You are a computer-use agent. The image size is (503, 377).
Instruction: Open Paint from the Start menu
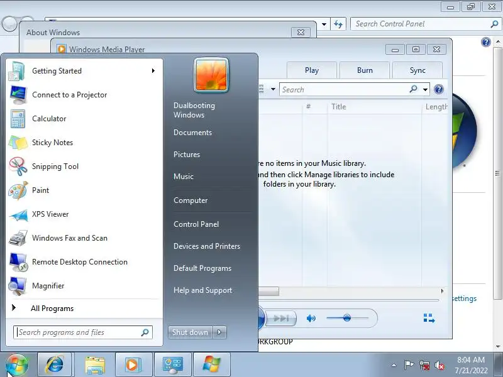coord(84,190)
